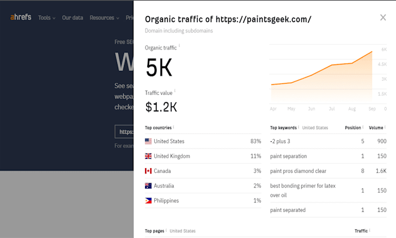Image resolution: width=396 pixels, height=238 pixels.
Task: Click the -2 plus 3 keyword
Action: click(280, 141)
